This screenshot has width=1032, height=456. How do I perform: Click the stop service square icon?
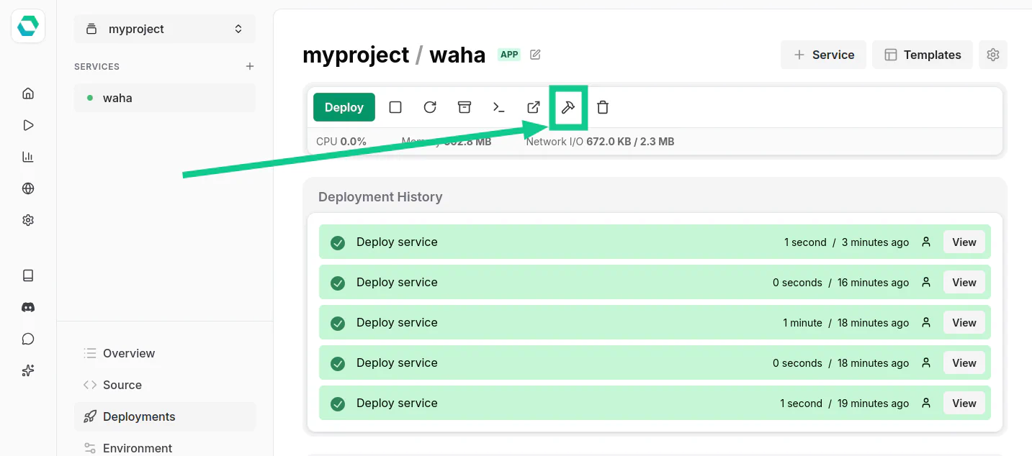(395, 107)
